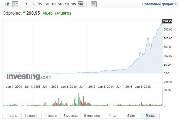Click the Jan 1, 2006 axis label
This screenshot has height=121, width=179.
pos(32,87)
